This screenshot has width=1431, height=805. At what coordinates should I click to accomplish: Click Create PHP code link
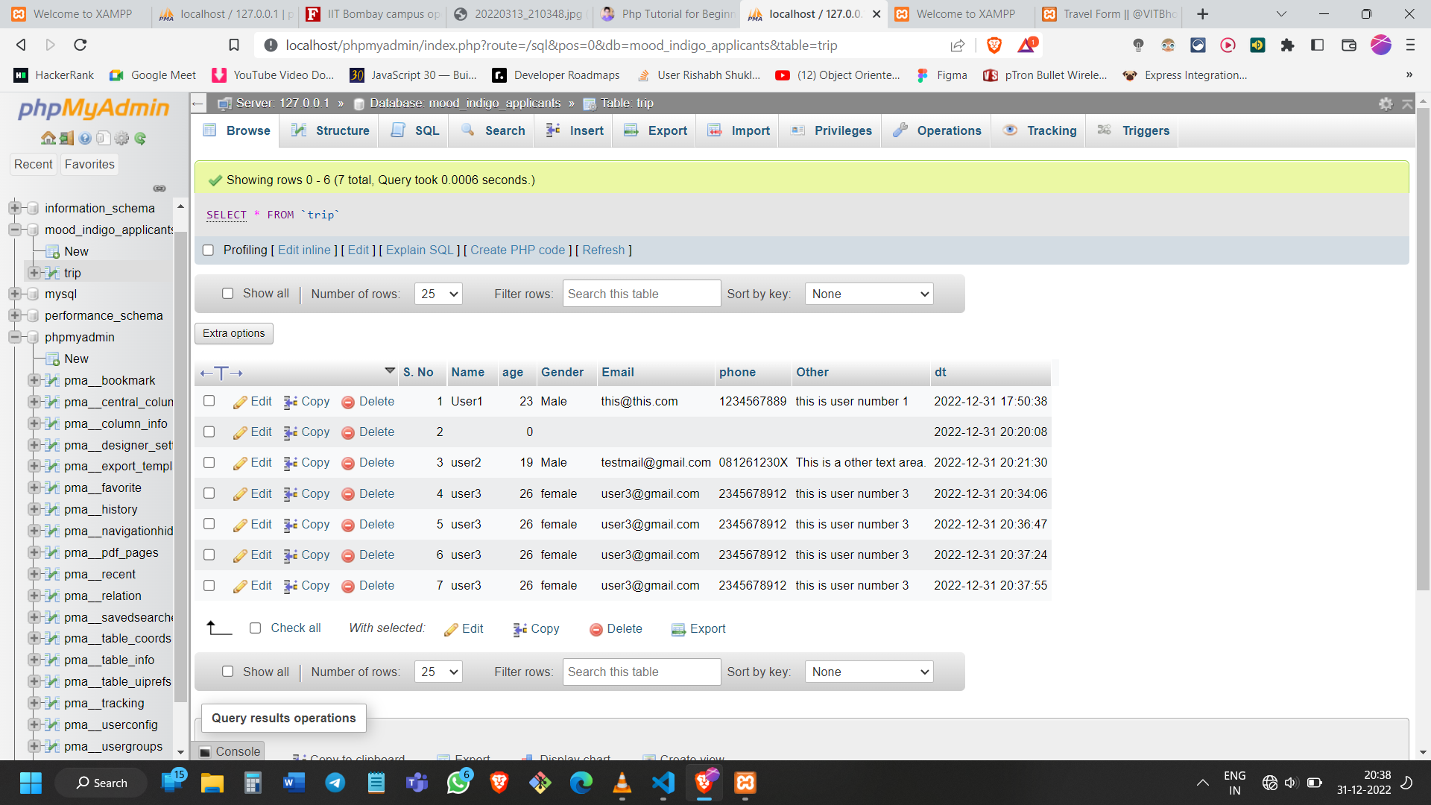click(518, 250)
